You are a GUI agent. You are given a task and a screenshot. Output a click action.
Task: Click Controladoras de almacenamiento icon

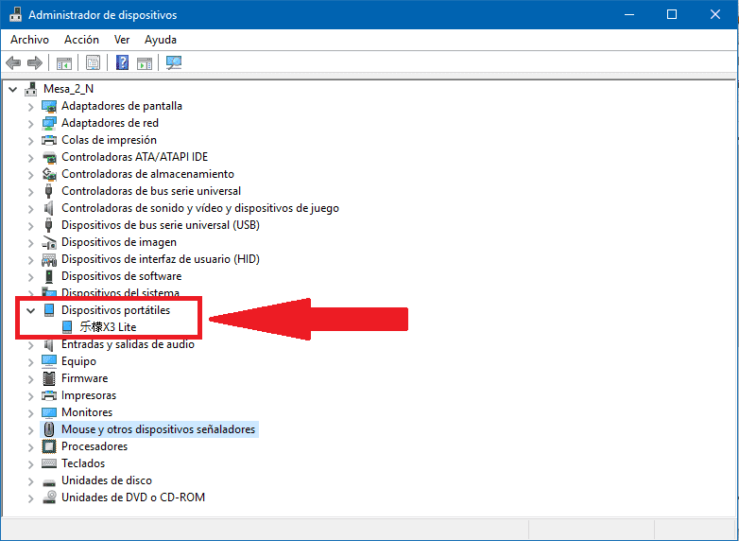point(49,174)
